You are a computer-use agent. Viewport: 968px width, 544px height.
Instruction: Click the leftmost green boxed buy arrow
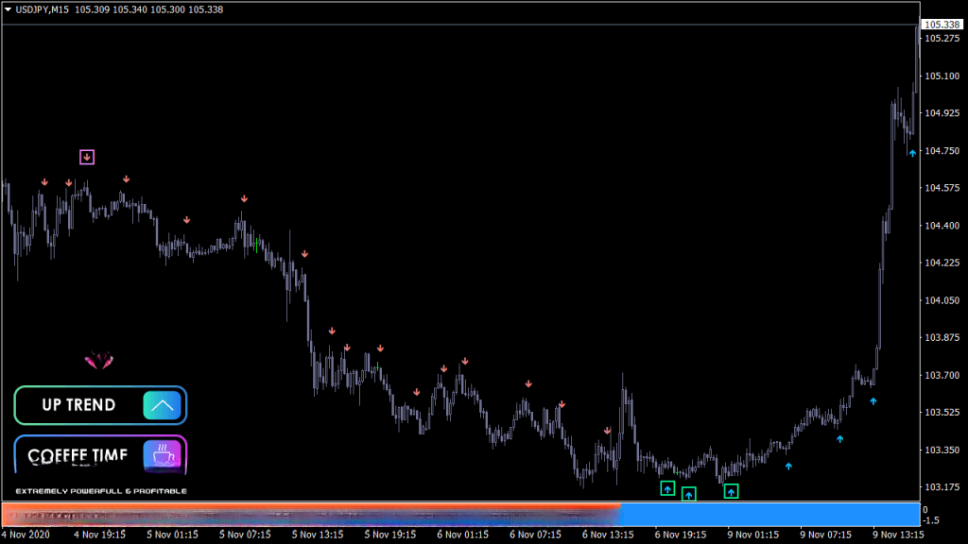pyautogui.click(x=667, y=488)
